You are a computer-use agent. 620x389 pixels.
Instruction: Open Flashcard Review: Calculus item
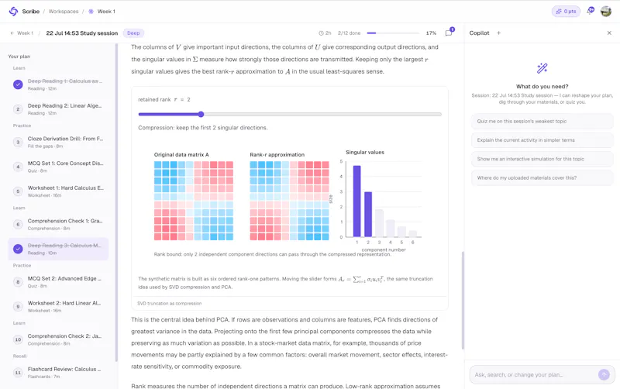point(59,373)
